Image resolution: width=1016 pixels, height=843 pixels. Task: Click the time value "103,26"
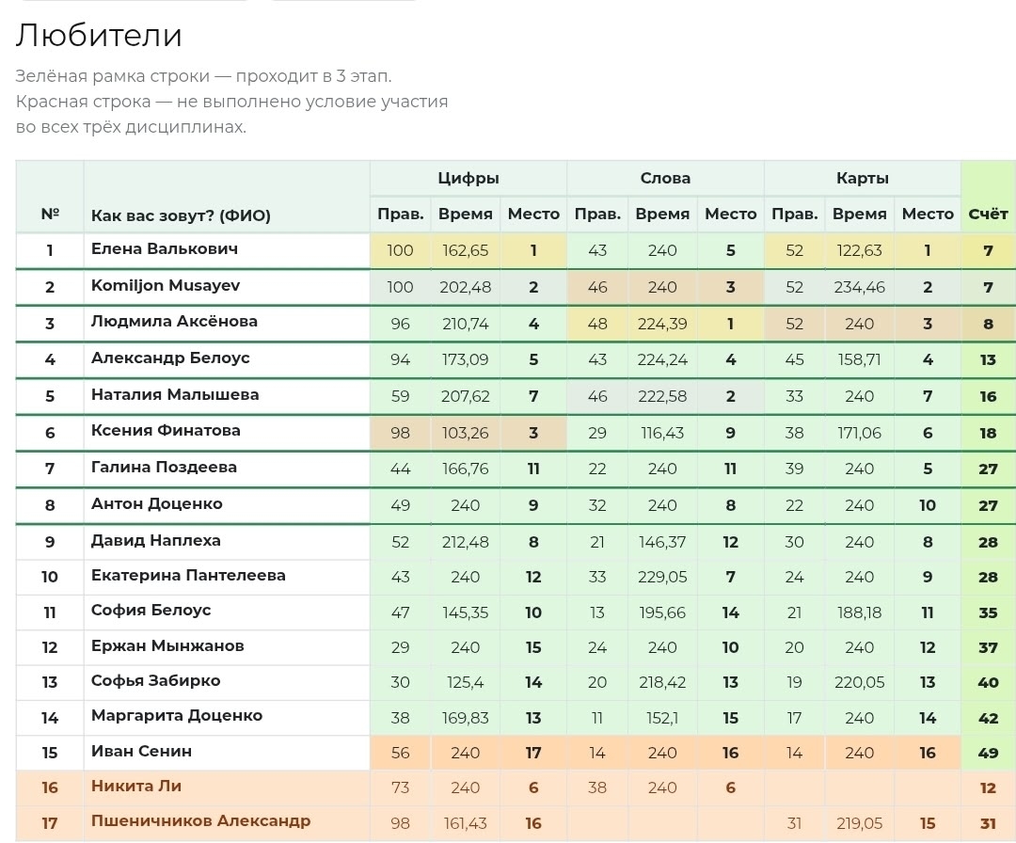[466, 433]
